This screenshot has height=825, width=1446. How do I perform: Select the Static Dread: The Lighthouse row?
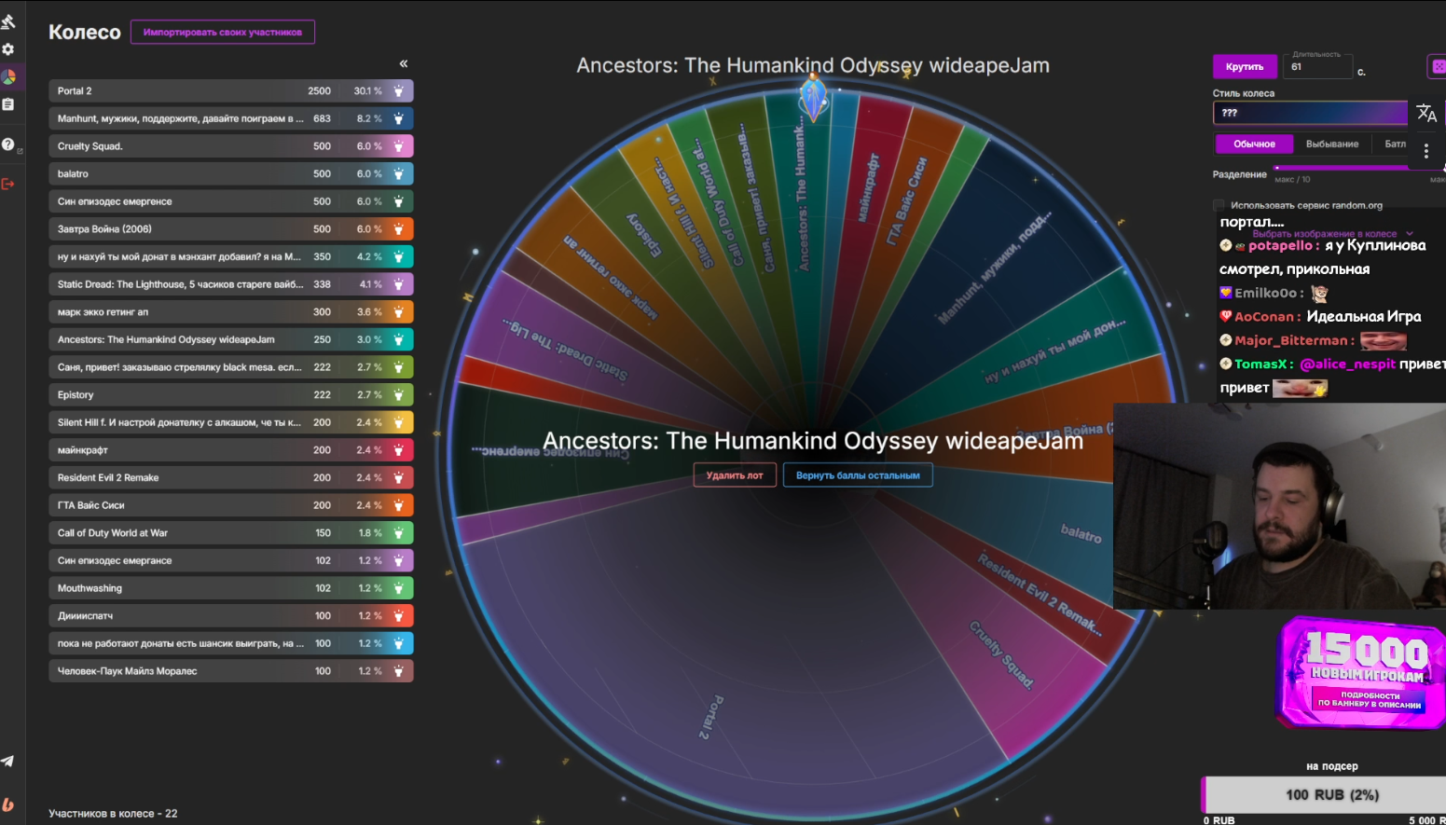pos(231,284)
